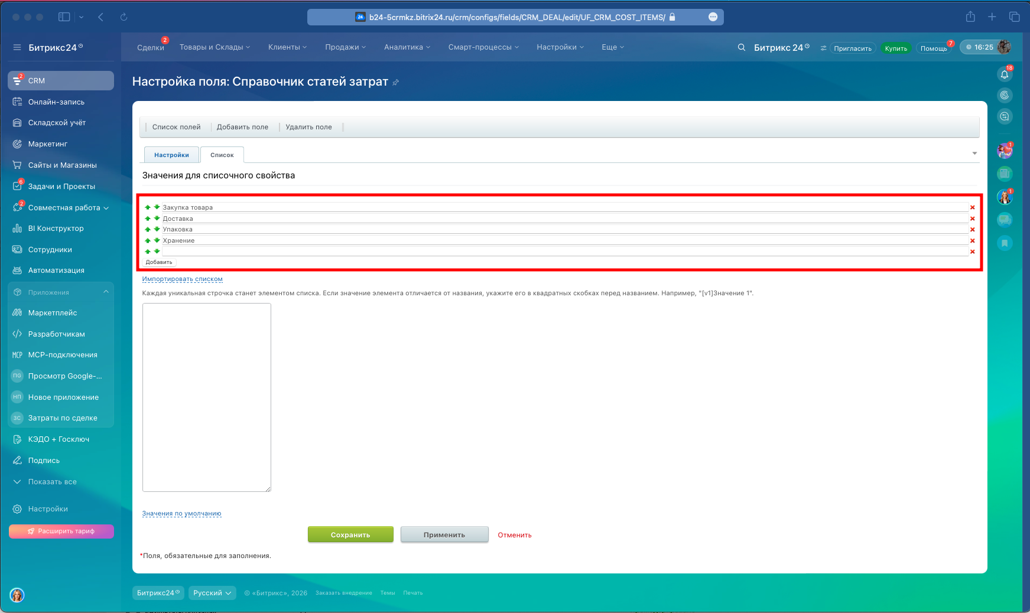Collapse tabs with the arrow at right

pyautogui.click(x=974, y=154)
